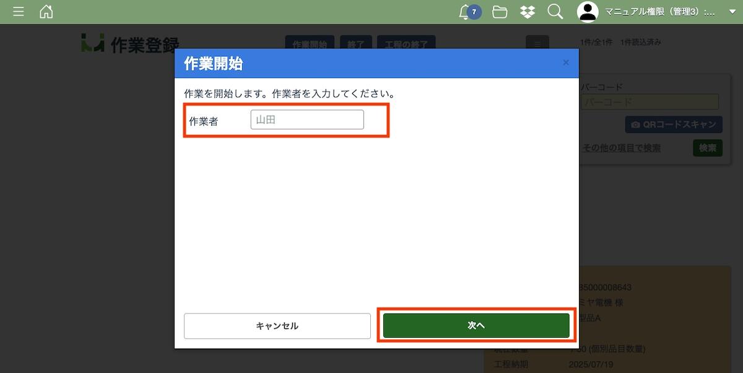Select the 作業開始 button behind the dialog
This screenshot has width=743, height=373.
(310, 43)
